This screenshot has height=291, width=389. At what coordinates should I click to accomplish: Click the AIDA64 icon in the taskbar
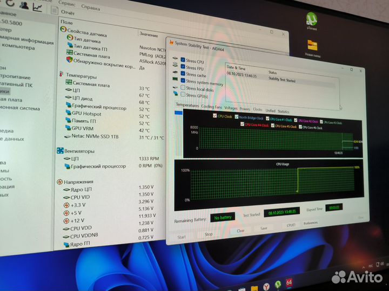click(x=289, y=282)
